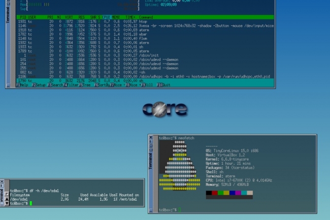This screenshot has width=330, height=220.
Task: Sort htop by VIRT column header
Action: [x=69, y=17]
